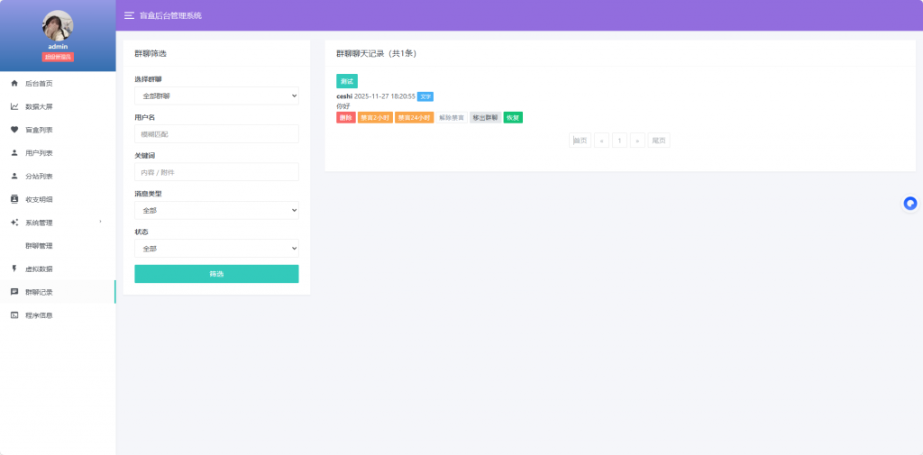Click the green 恢复 button
Screen dimensions: 923x455
(513, 118)
